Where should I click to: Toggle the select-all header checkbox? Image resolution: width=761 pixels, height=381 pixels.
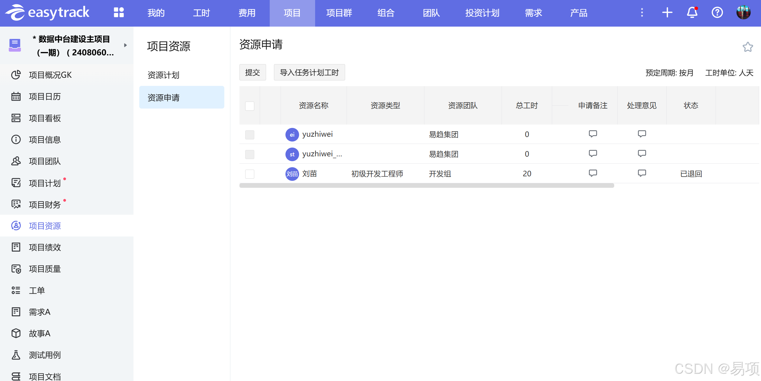coord(250,106)
